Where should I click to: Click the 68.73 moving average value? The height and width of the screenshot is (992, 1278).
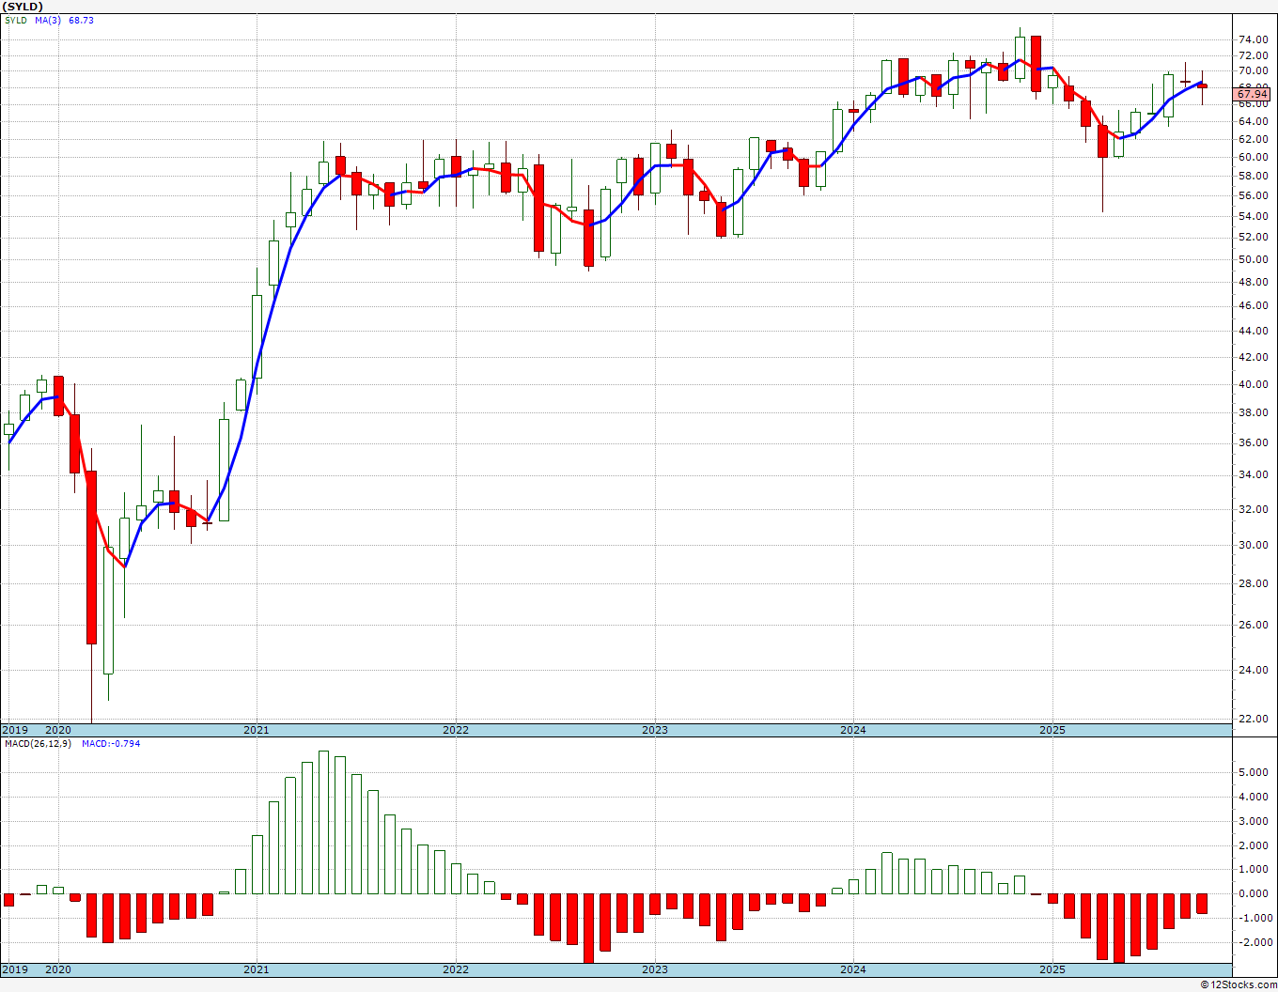pyautogui.click(x=81, y=20)
